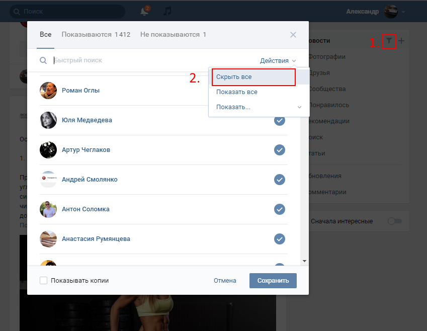Click Роман Оглы's avatar

coord(48,91)
